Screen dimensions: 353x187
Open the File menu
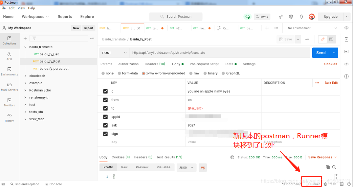(x=3, y=8)
